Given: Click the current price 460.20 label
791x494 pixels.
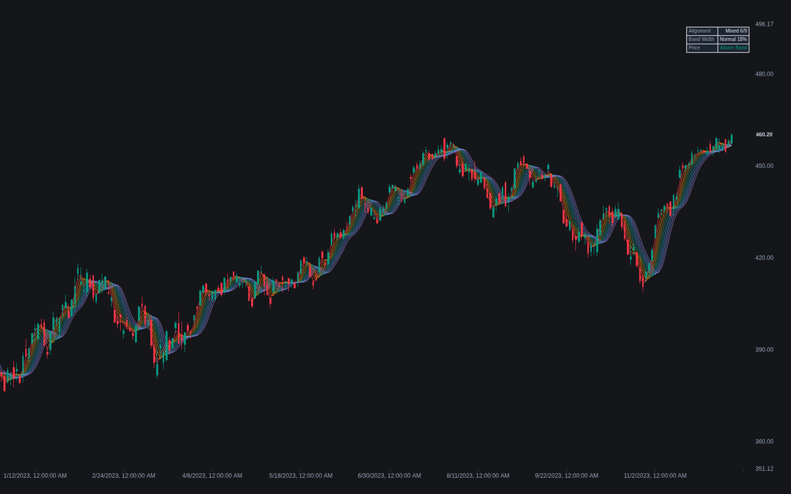Looking at the screenshot, I should click(764, 134).
